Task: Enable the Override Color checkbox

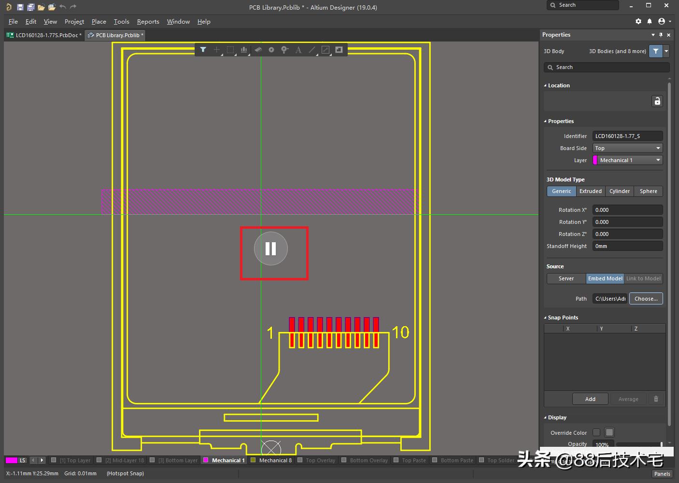Action: click(596, 432)
